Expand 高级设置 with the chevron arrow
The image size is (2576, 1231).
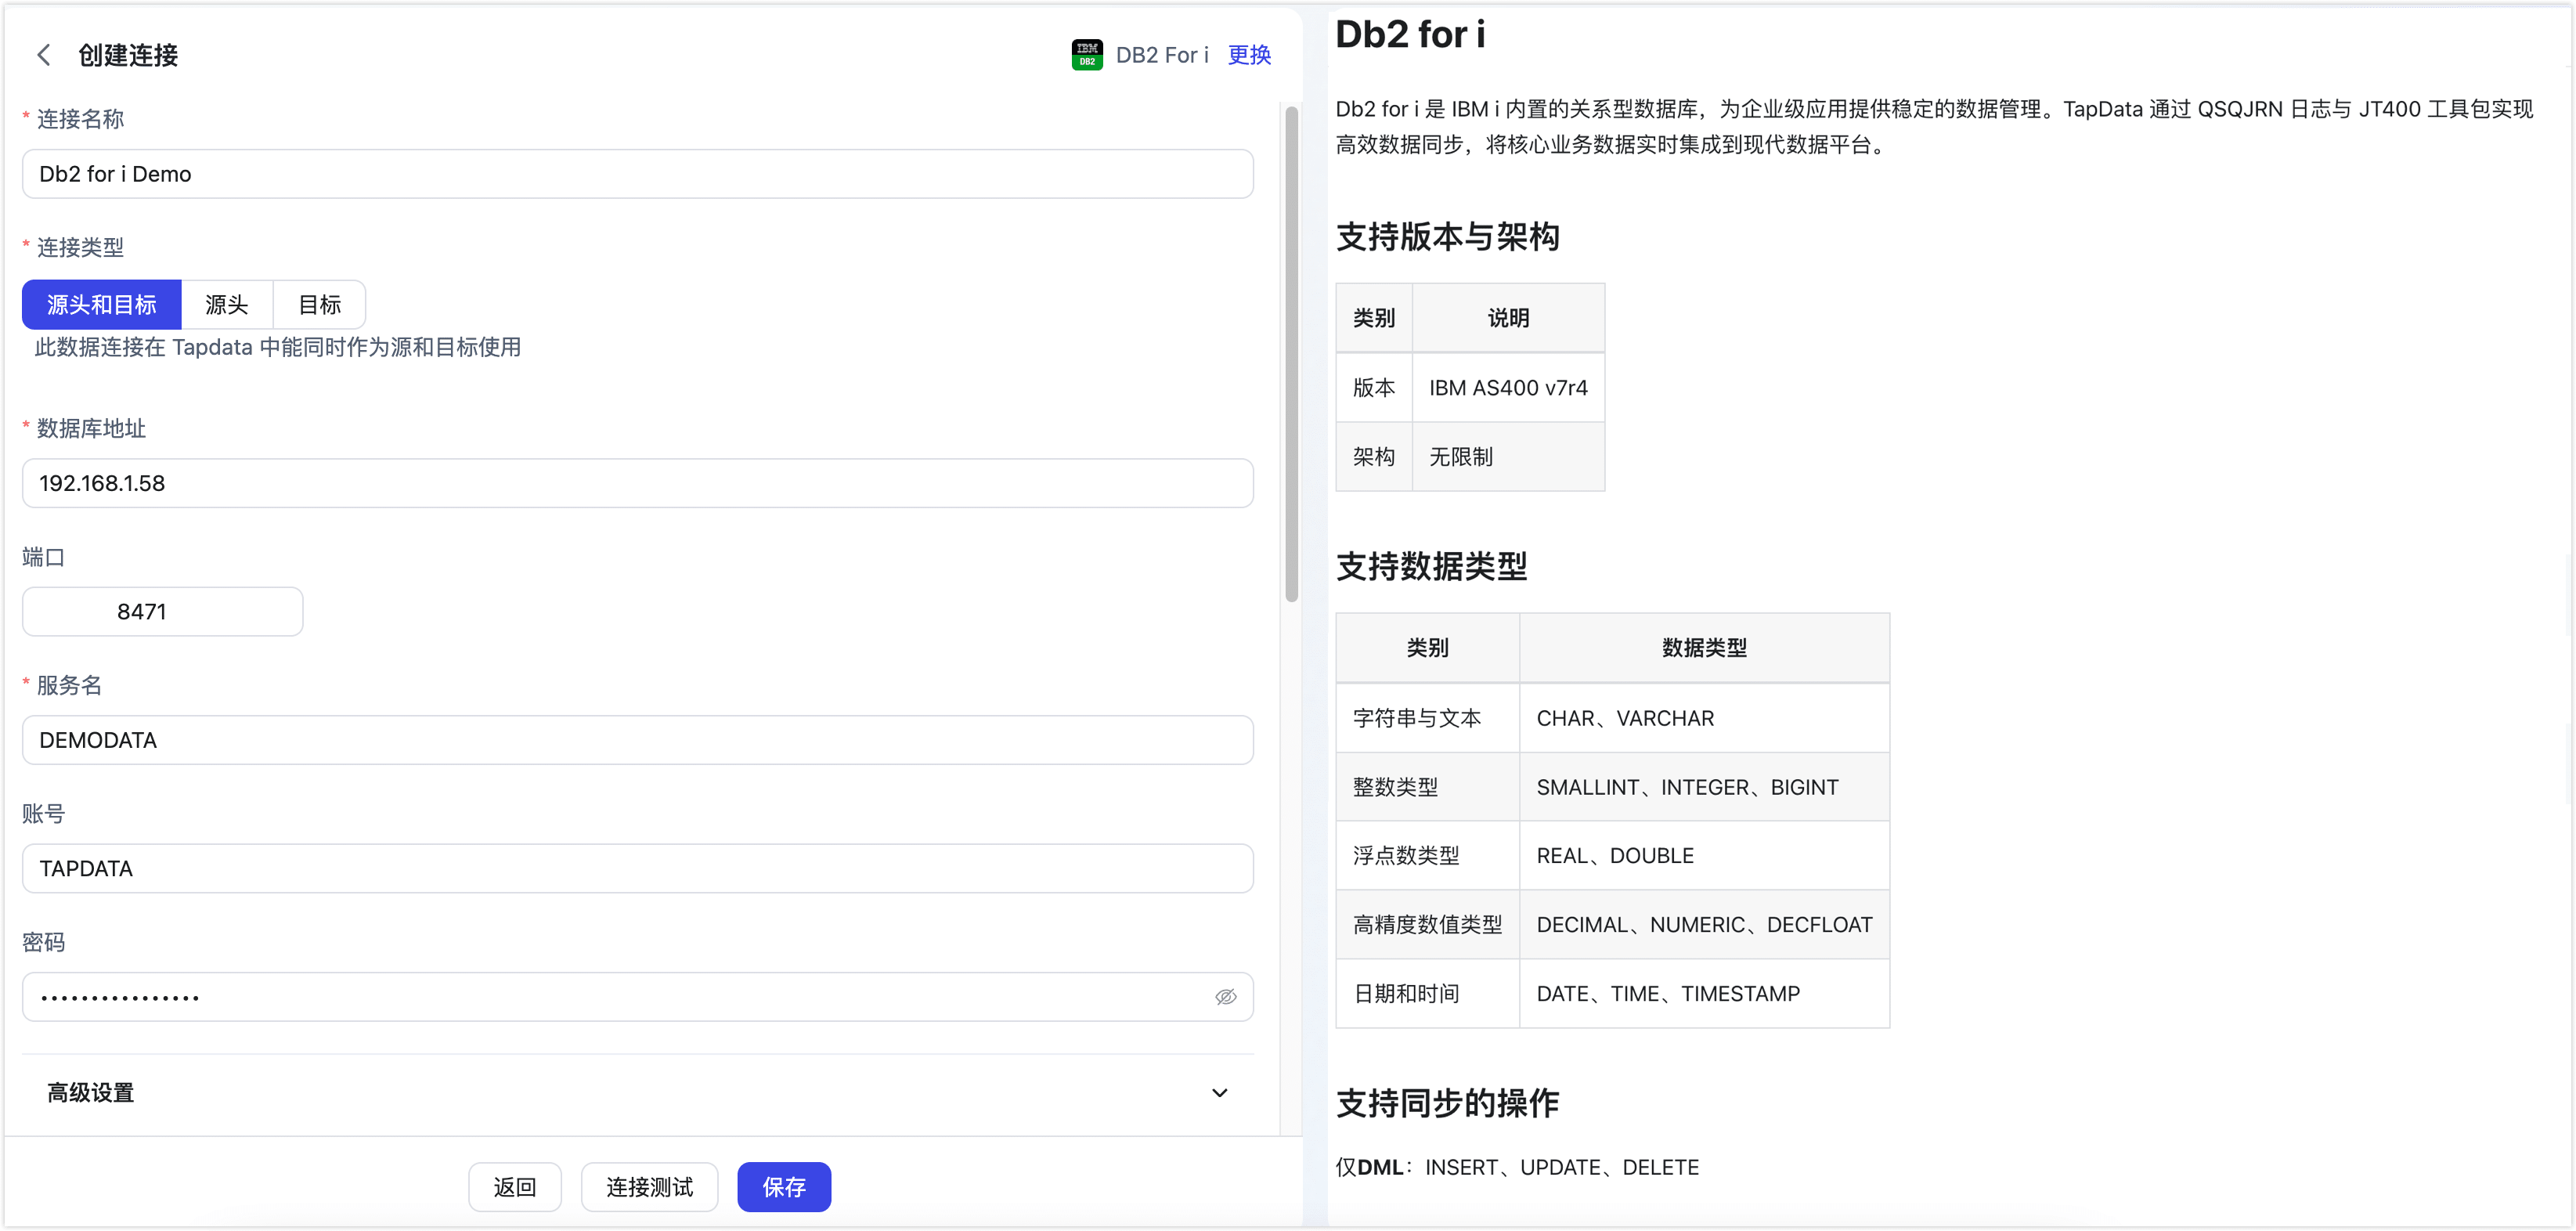click(x=1219, y=1093)
